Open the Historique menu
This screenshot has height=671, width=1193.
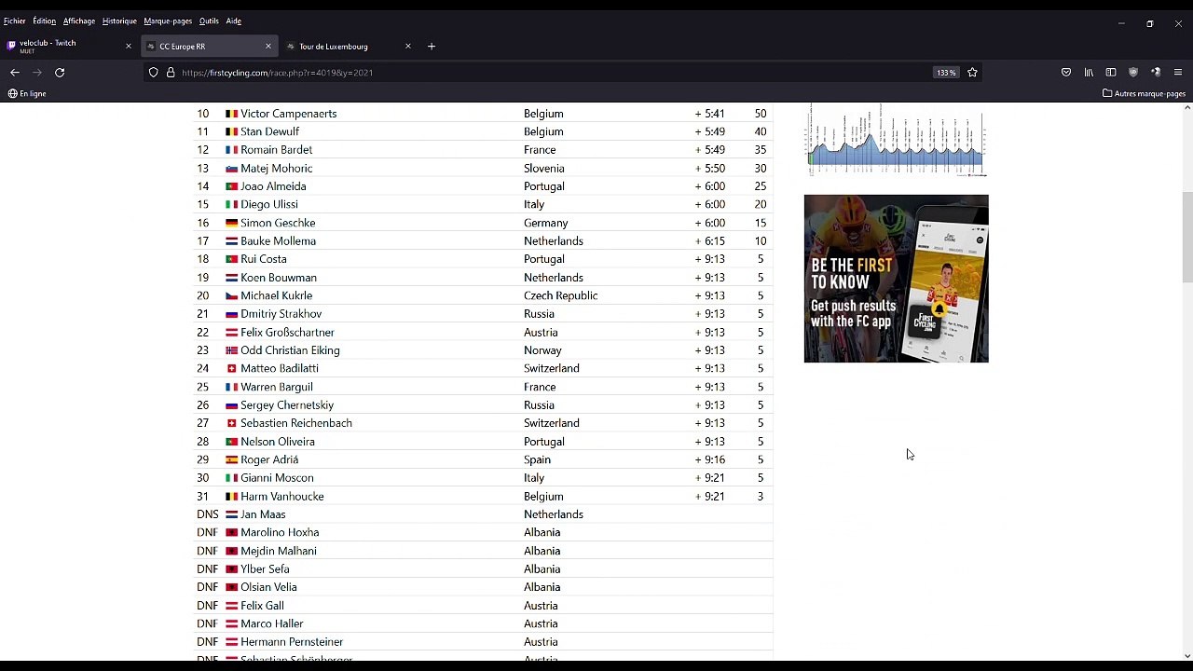coord(119,21)
